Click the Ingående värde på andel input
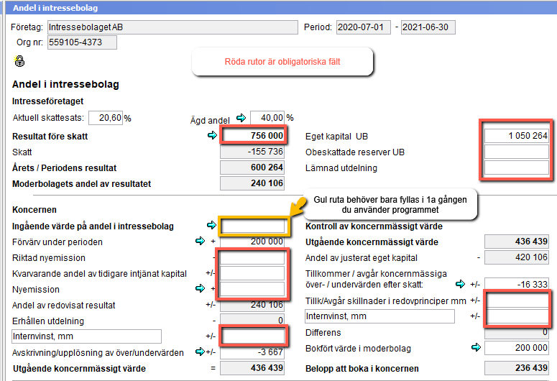 click(x=254, y=226)
